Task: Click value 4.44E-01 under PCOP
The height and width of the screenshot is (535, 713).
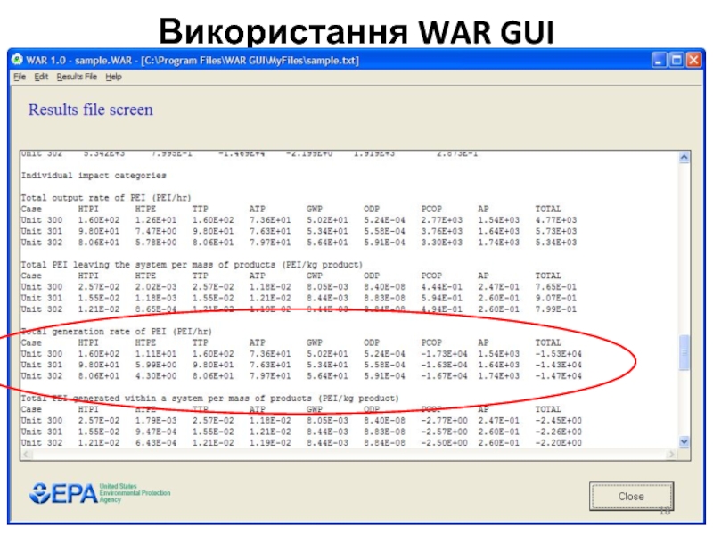Action: coord(441,287)
